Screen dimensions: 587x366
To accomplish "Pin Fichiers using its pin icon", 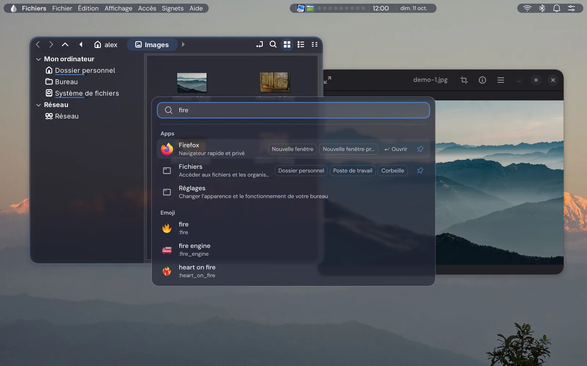I will click(420, 171).
